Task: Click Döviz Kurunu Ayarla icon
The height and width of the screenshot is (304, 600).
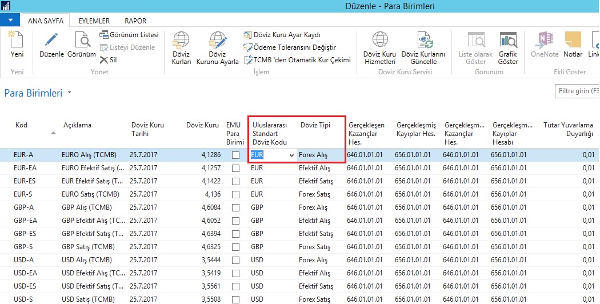Action: point(218,40)
